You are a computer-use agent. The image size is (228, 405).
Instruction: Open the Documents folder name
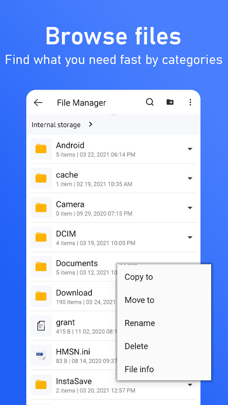click(x=77, y=263)
